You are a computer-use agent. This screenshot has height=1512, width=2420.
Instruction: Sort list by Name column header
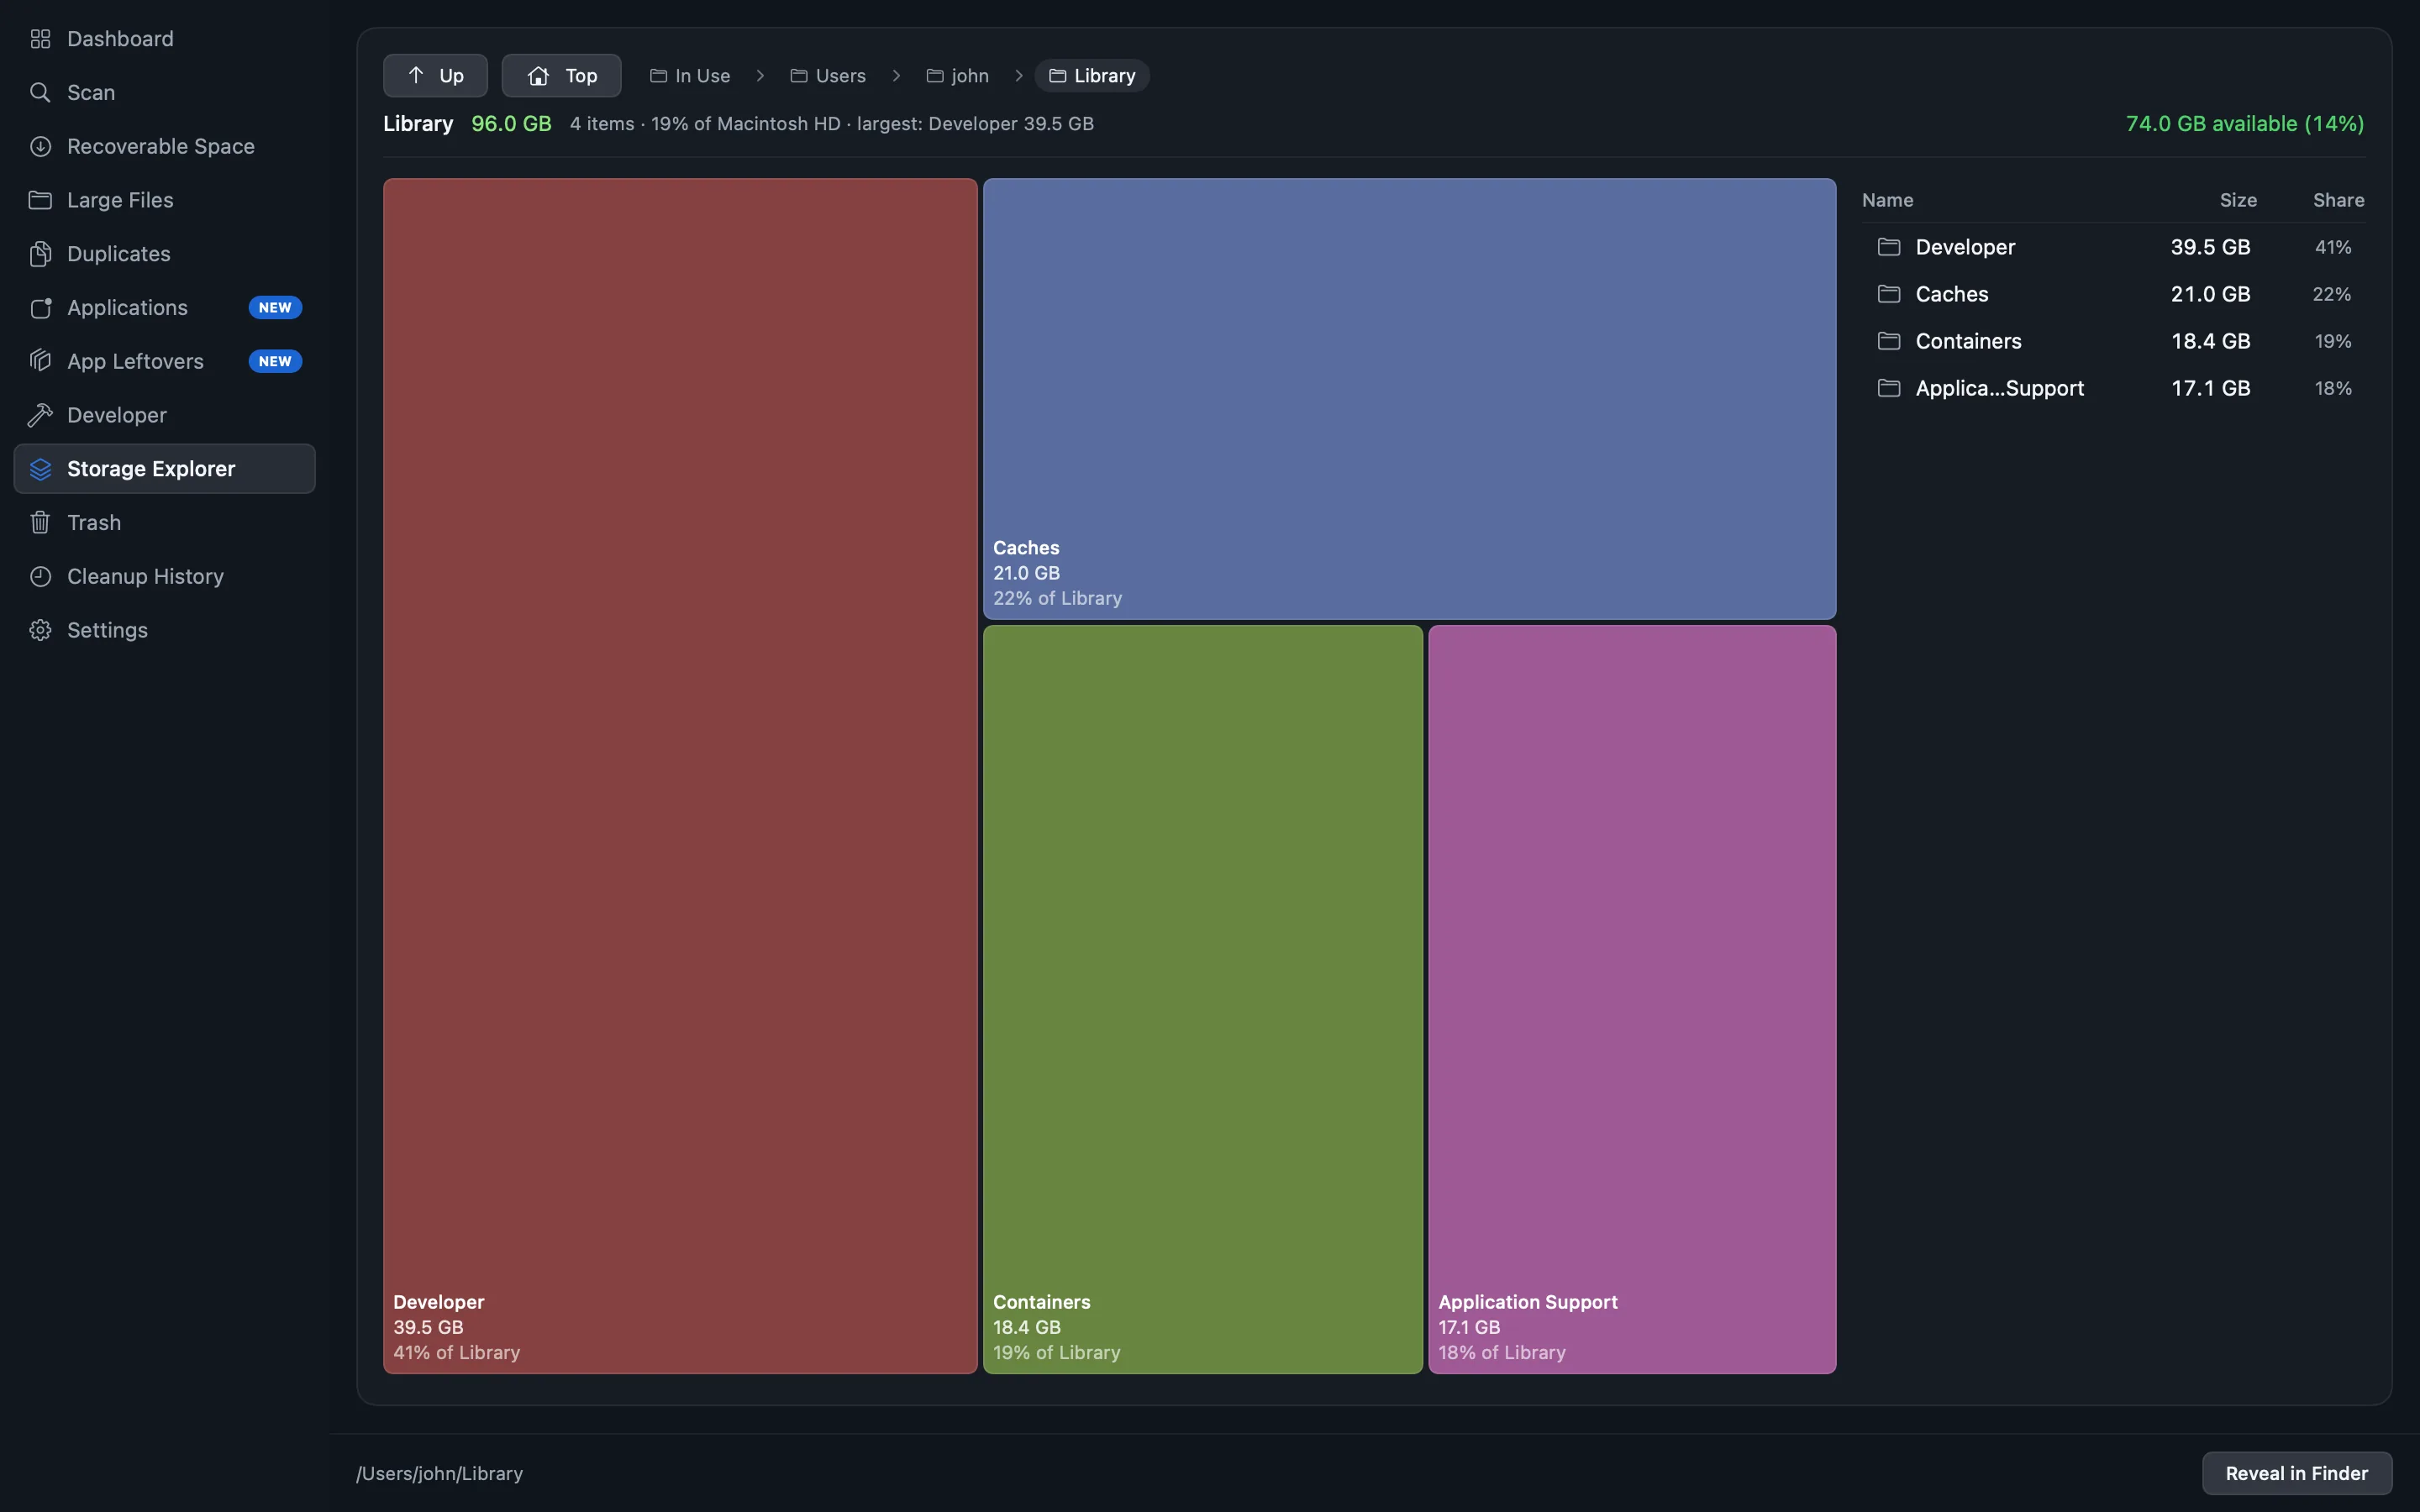(1887, 200)
